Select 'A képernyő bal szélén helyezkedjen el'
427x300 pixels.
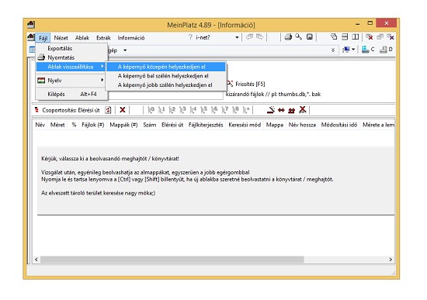click(x=166, y=76)
